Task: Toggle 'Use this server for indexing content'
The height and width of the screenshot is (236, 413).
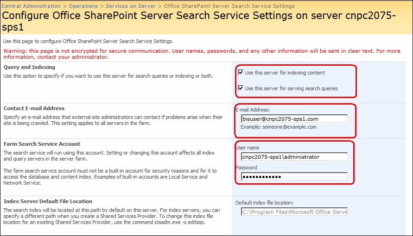Action: pos(241,72)
